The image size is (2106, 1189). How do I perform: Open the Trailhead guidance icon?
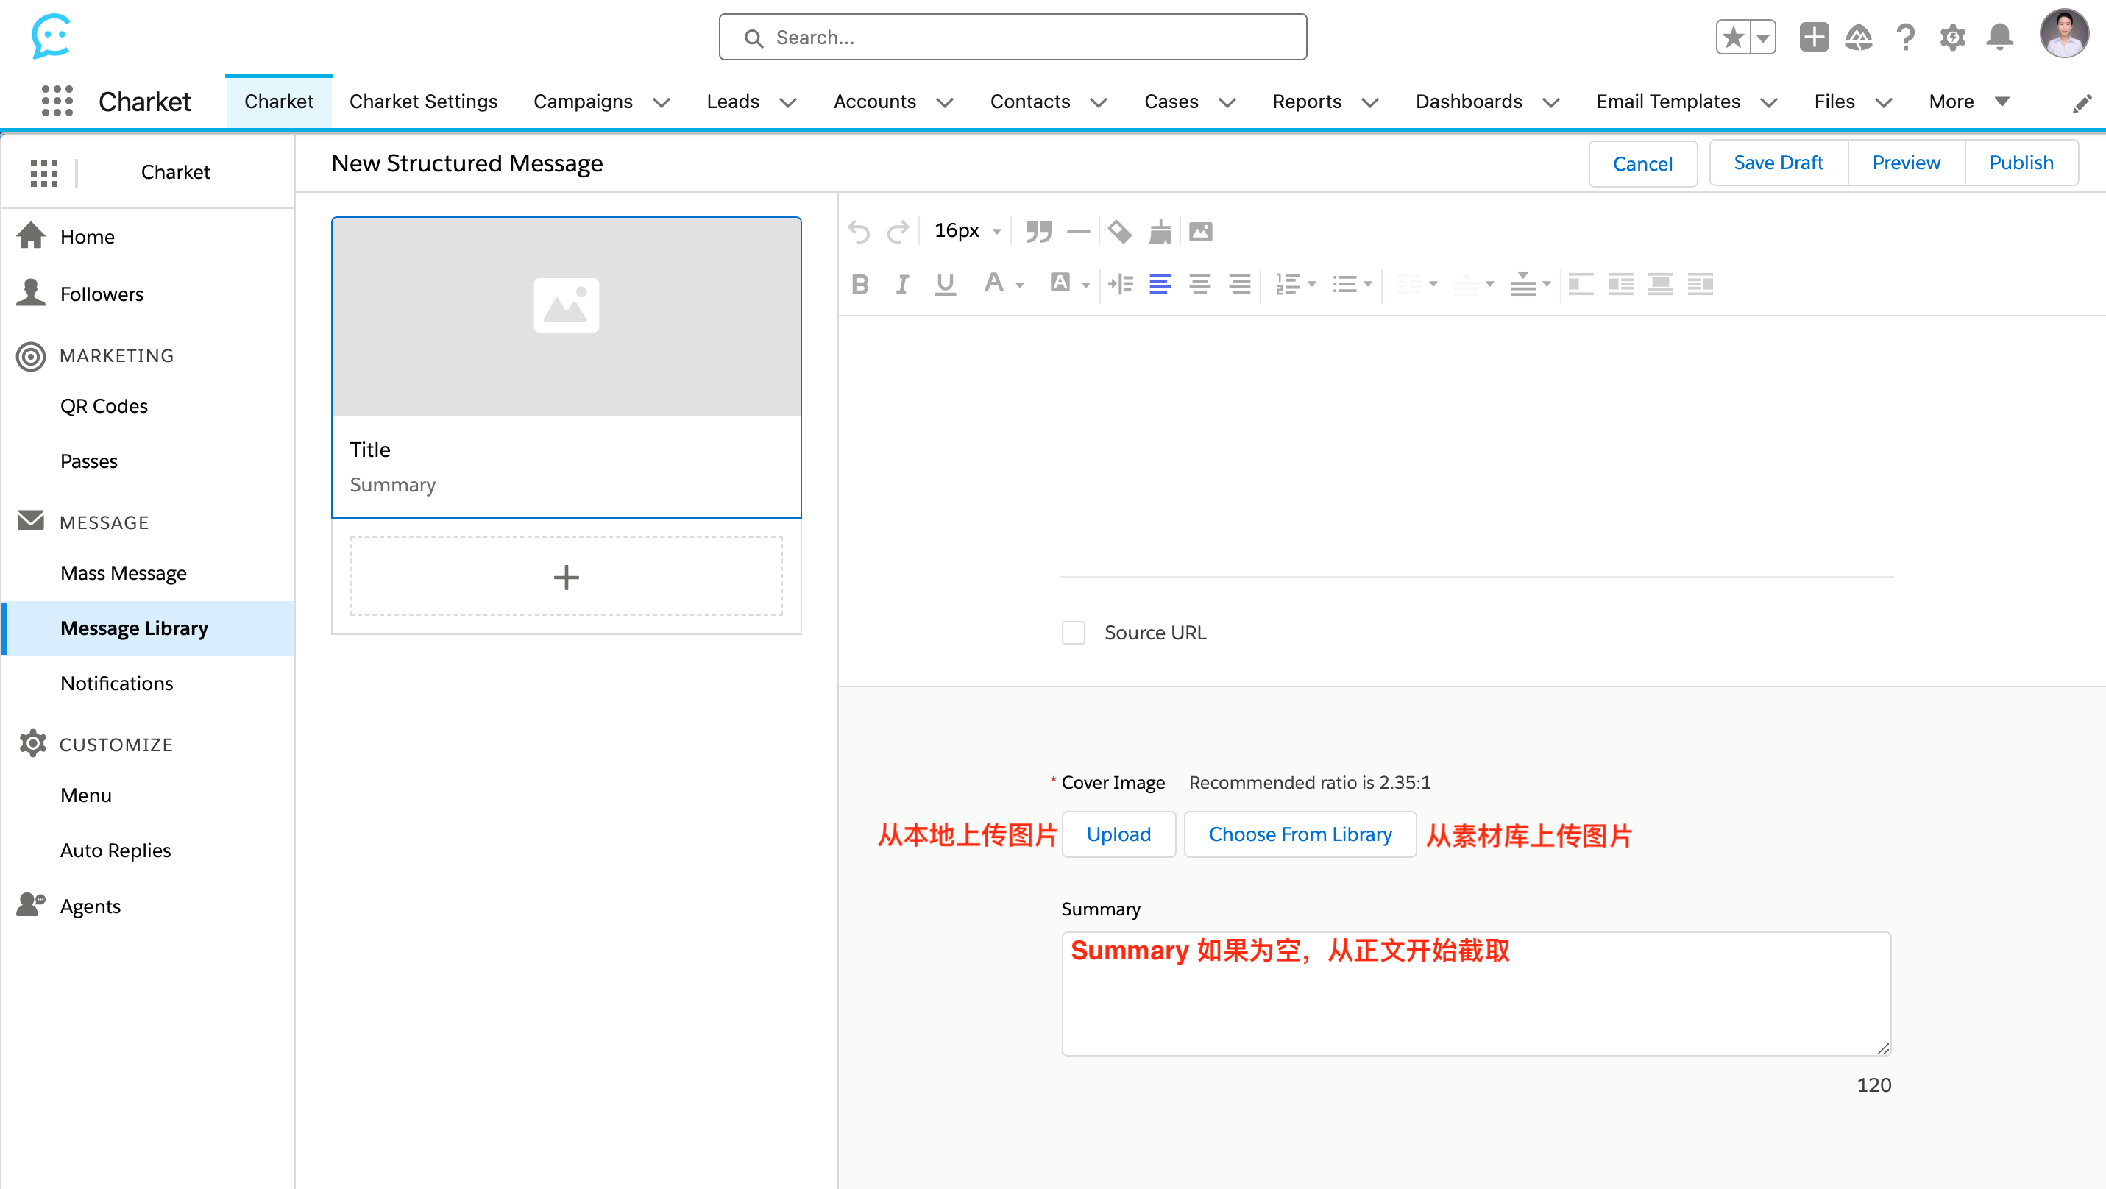1858,37
